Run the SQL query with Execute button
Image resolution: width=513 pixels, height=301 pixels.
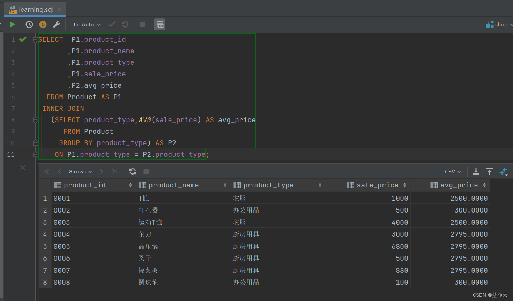coord(13,24)
